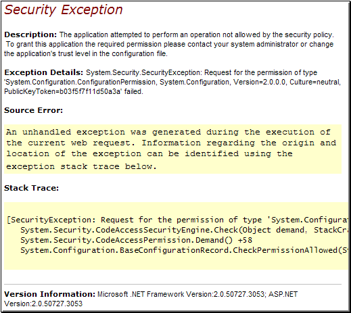This screenshot has width=351, height=313.
Task: Click the Microsoft .NET Framework version text
Action: coord(182,294)
